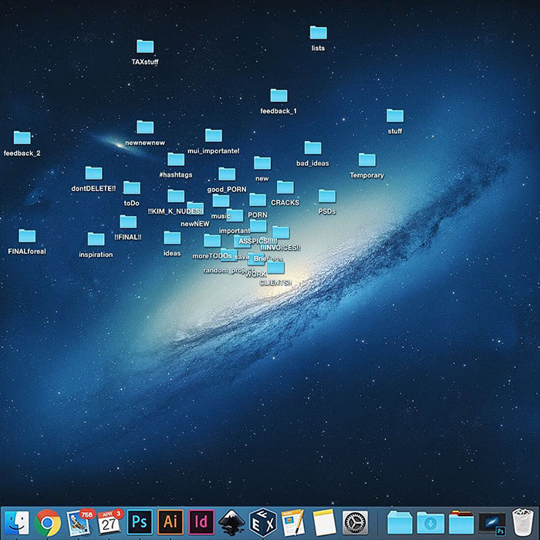The image size is (540, 540).
Task: Launch Adobe InDesign from the dock
Action: point(201,523)
